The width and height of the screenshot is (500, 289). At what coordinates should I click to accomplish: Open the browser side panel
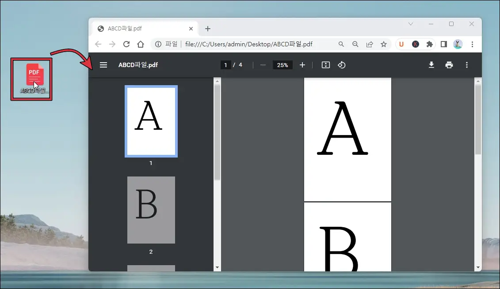pos(444,44)
